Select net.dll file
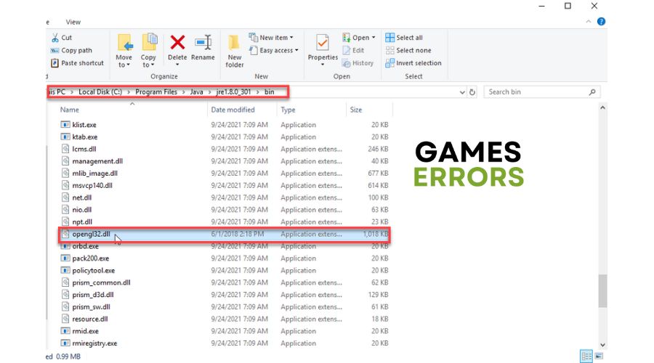Image resolution: width=654 pixels, height=363 pixels. (224, 197)
